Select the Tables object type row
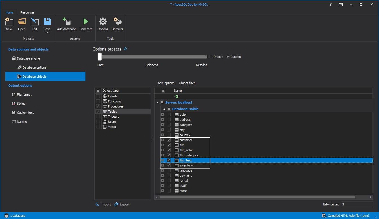 [123, 111]
